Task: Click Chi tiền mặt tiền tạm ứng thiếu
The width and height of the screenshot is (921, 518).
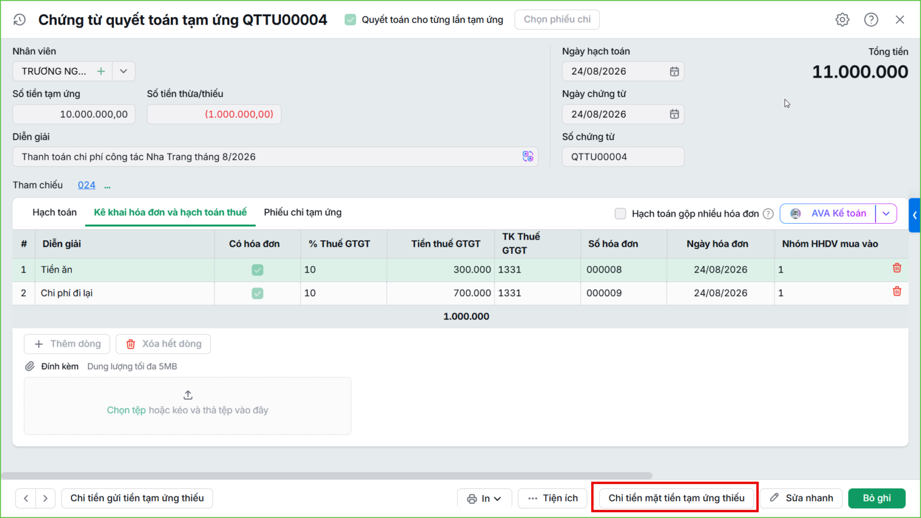Action: [x=676, y=498]
